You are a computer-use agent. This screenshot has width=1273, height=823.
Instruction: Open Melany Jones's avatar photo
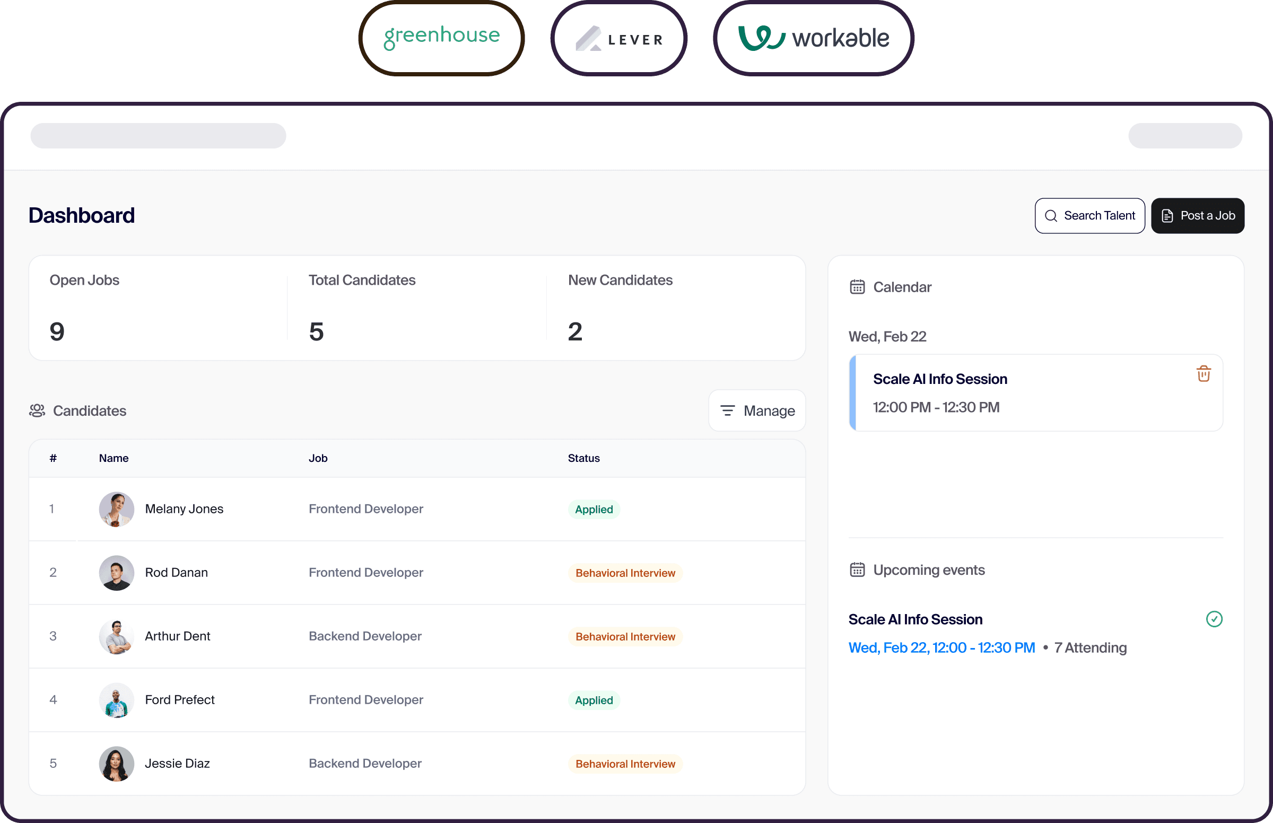click(116, 509)
